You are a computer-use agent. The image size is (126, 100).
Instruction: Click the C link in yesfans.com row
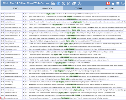(x=27, y=52)
